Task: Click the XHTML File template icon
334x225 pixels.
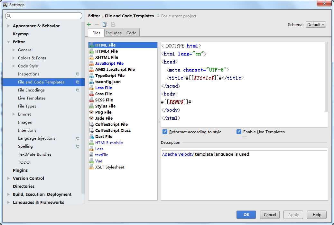Action: (91, 57)
